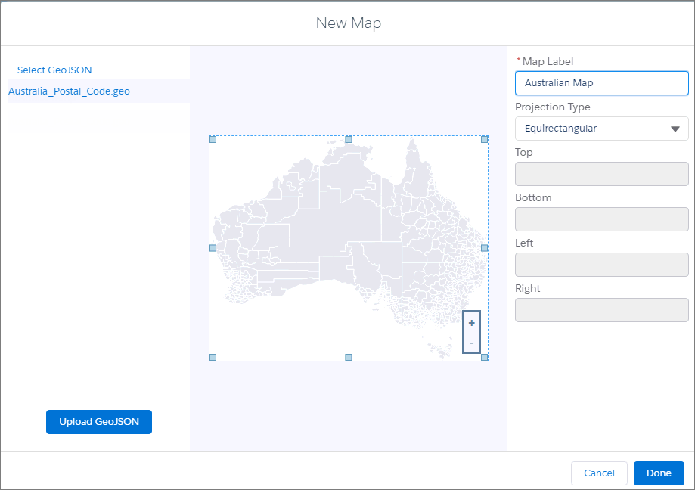
Task: Click the Map Label input field
Action: tap(601, 83)
